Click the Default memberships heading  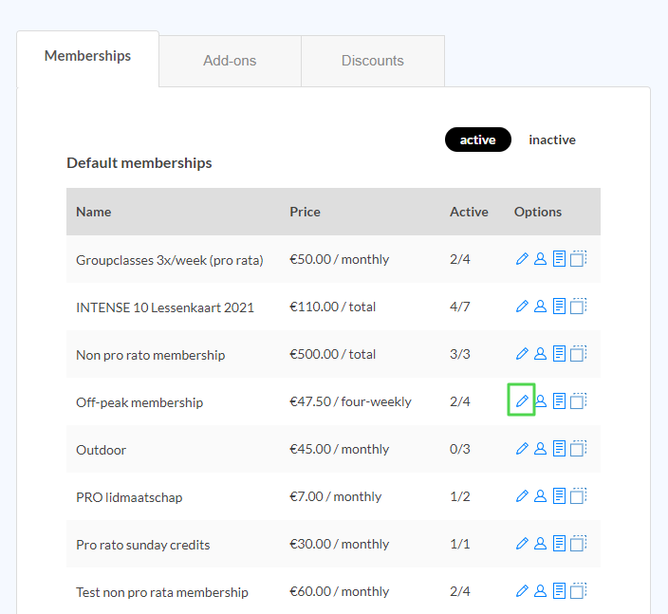[x=139, y=163]
